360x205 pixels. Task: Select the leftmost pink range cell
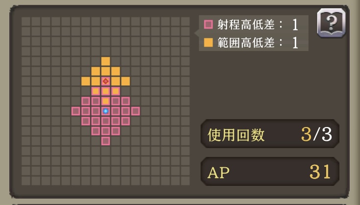pyautogui.click(x=76, y=111)
